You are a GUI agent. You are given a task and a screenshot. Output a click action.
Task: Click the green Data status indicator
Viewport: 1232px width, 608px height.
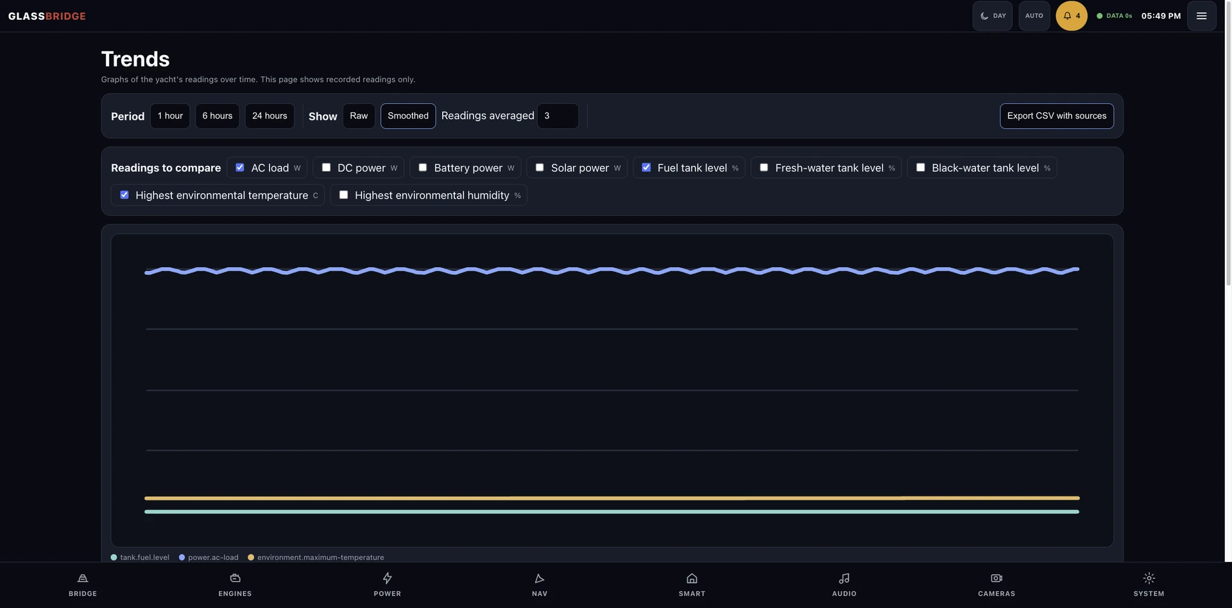click(1114, 16)
